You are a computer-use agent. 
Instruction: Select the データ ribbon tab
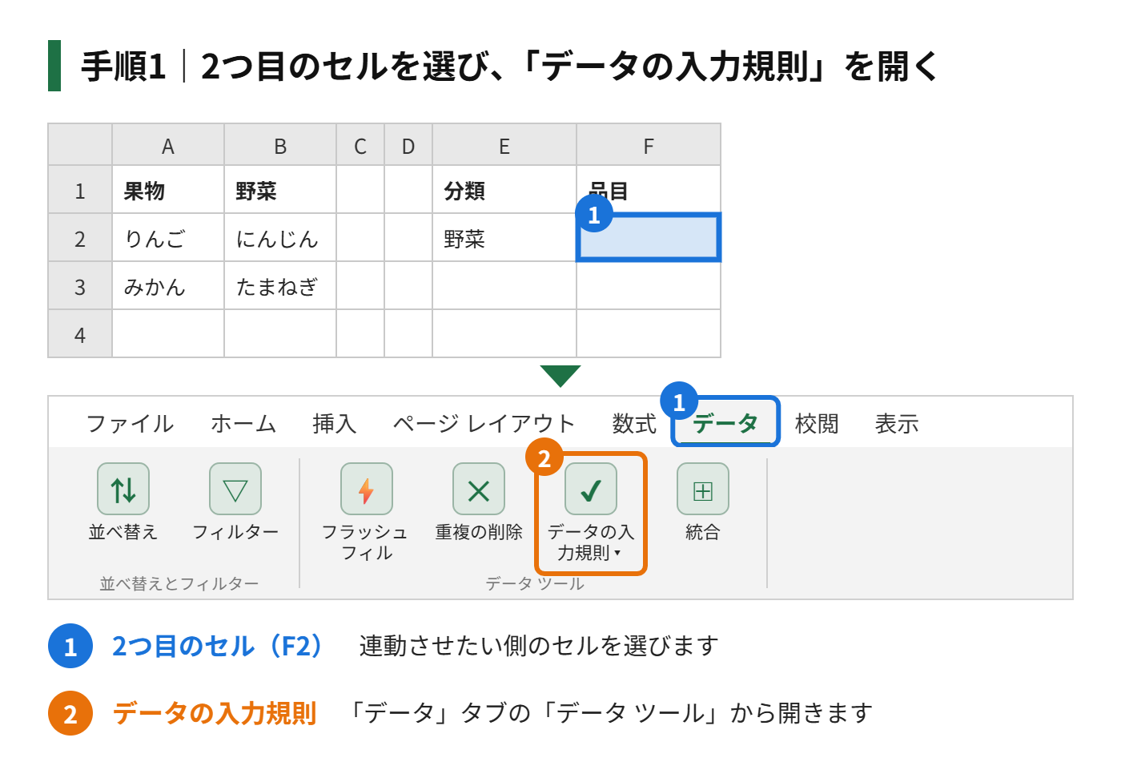(x=725, y=422)
